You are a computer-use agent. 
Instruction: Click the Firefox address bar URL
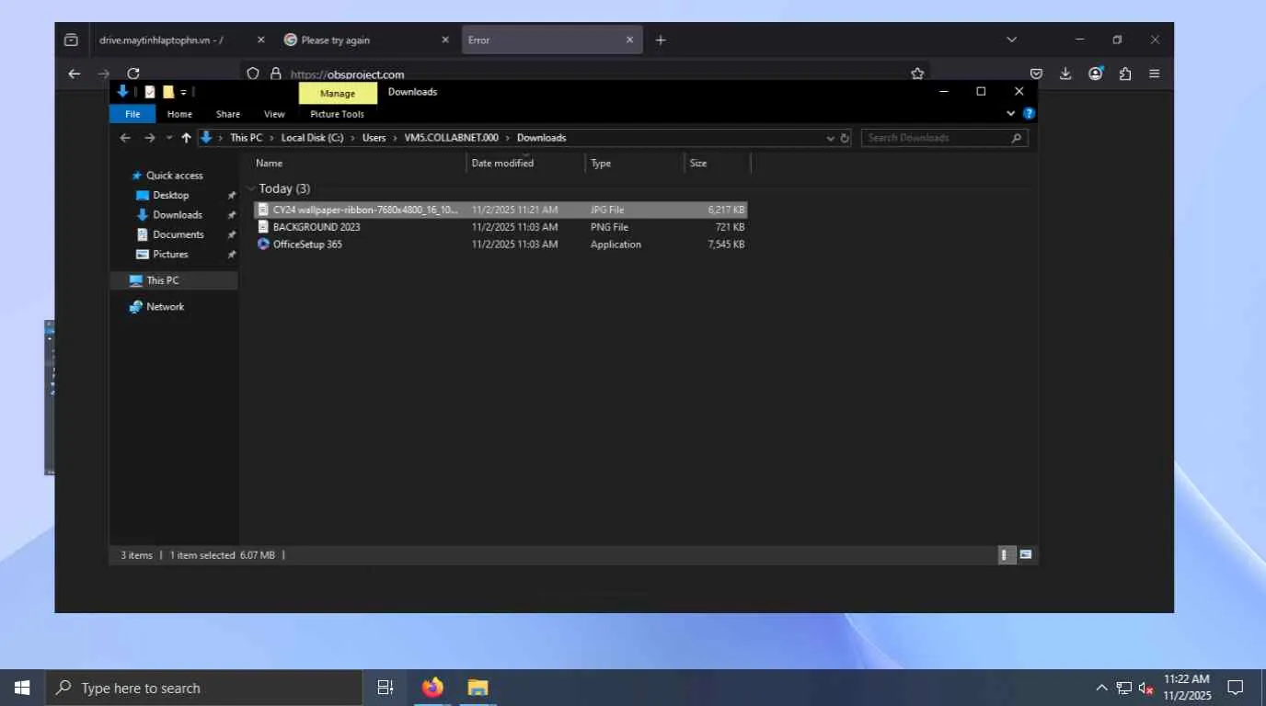click(347, 74)
